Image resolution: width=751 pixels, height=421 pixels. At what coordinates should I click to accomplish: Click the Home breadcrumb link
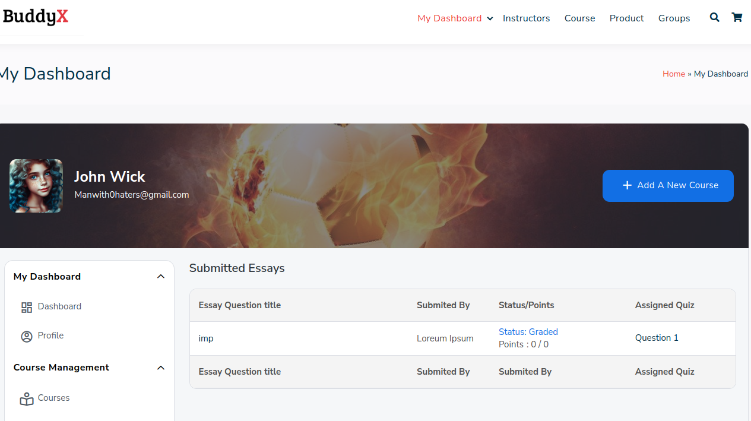coord(673,74)
